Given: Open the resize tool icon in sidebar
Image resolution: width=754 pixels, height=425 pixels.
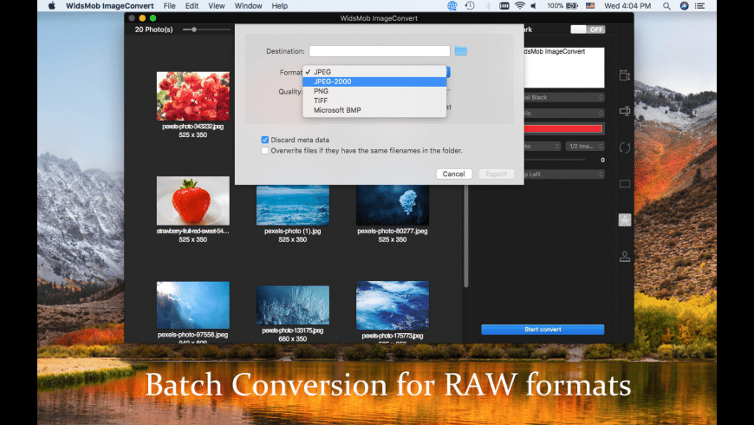Looking at the screenshot, I should (625, 75).
